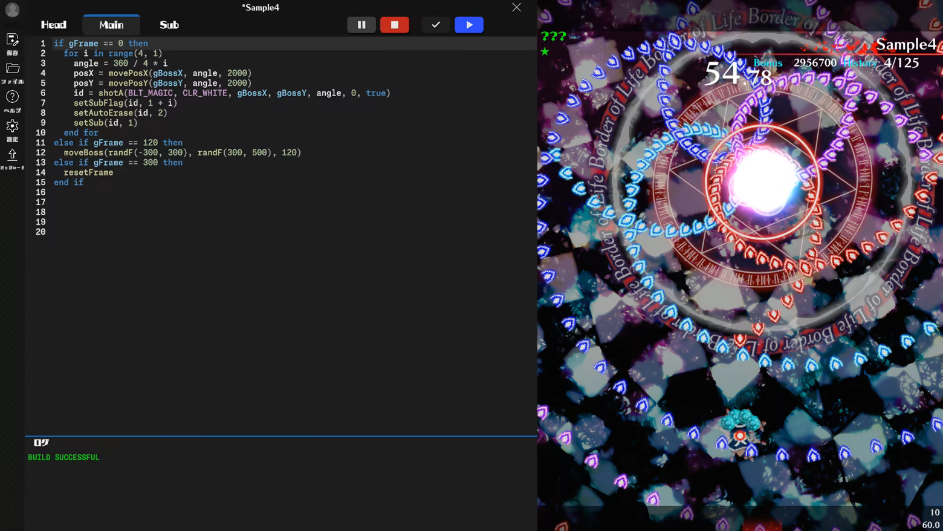Open the Sub tab

click(169, 25)
